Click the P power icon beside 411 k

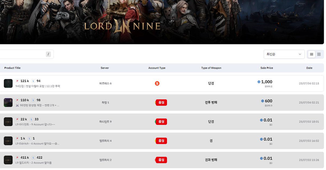pyautogui.click(x=17, y=157)
